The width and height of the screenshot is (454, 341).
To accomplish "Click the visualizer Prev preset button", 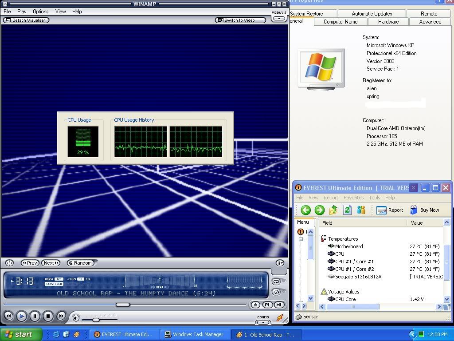I will point(30,263).
